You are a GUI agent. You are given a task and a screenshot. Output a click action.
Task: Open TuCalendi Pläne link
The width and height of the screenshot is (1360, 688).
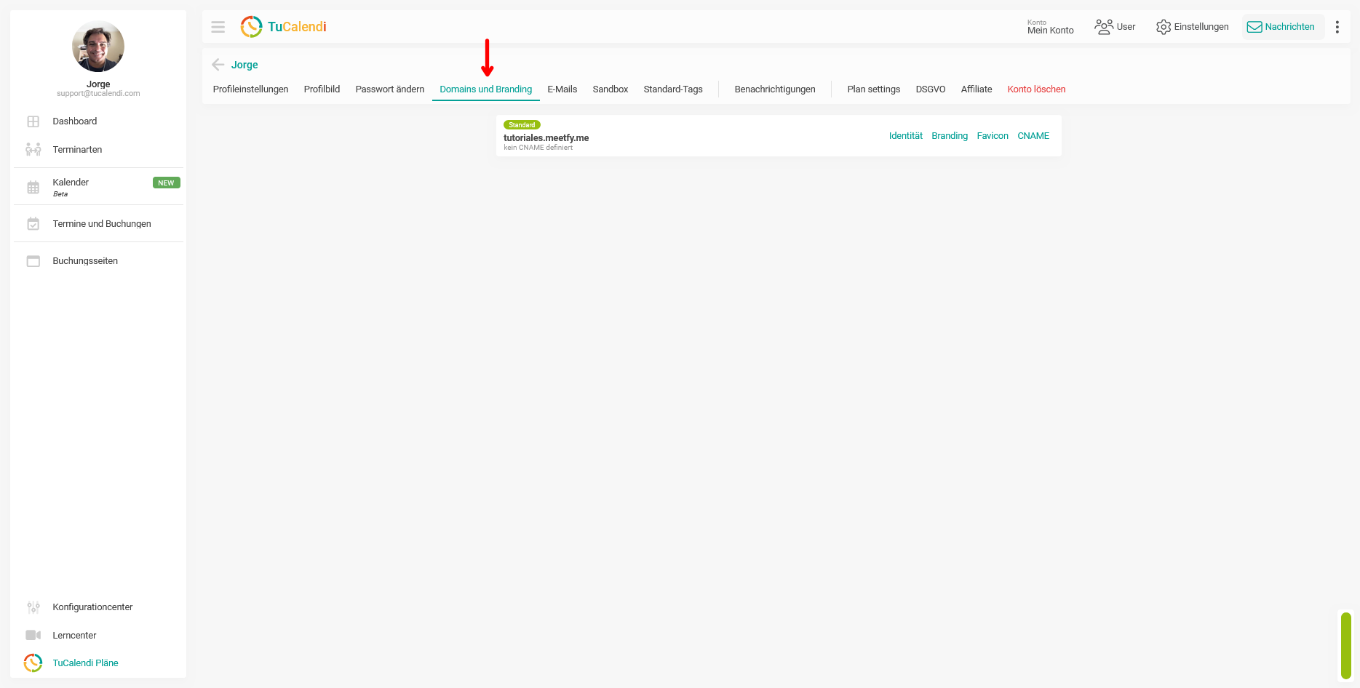(85, 663)
